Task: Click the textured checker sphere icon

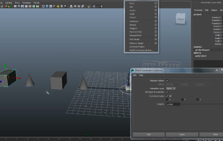Action: point(54,6)
